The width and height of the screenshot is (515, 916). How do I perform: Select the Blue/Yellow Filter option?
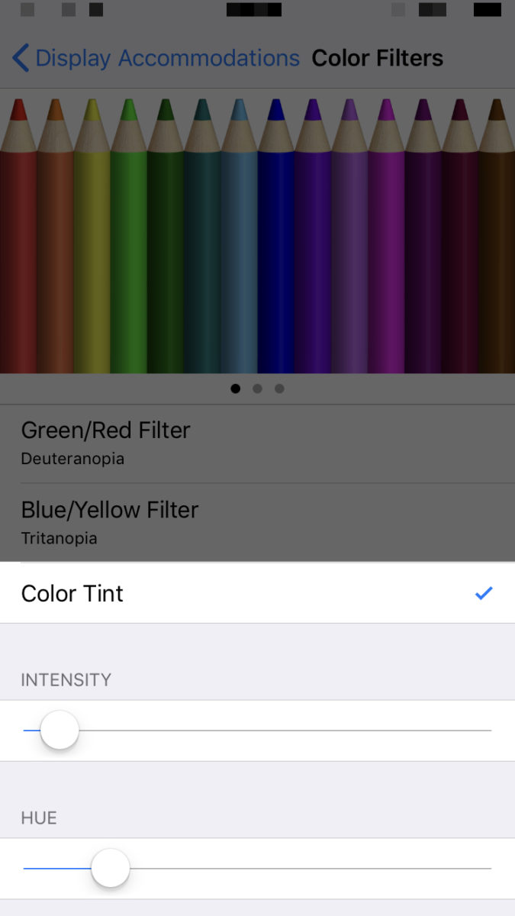point(258,521)
